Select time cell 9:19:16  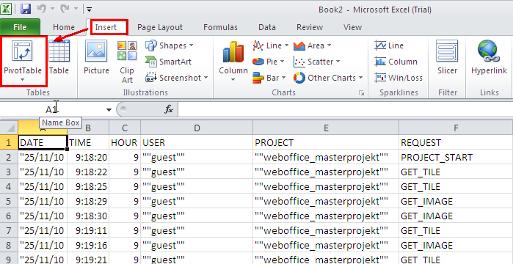coord(88,246)
